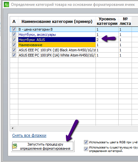Uncheck the ASUS EEE PC (1B) Black row checkbox
The height and width of the screenshot is (162, 138).
[14, 50]
